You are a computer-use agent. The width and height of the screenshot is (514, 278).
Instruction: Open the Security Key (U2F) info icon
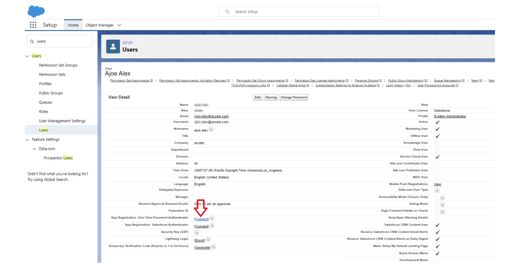[197, 232]
